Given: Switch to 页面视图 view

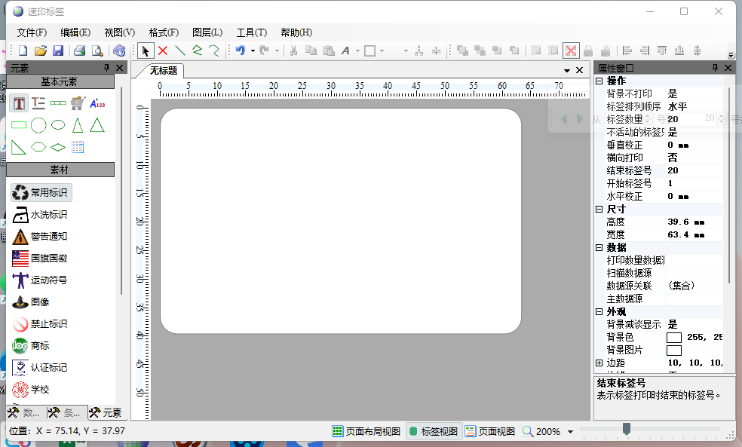Looking at the screenshot, I should 490,431.
